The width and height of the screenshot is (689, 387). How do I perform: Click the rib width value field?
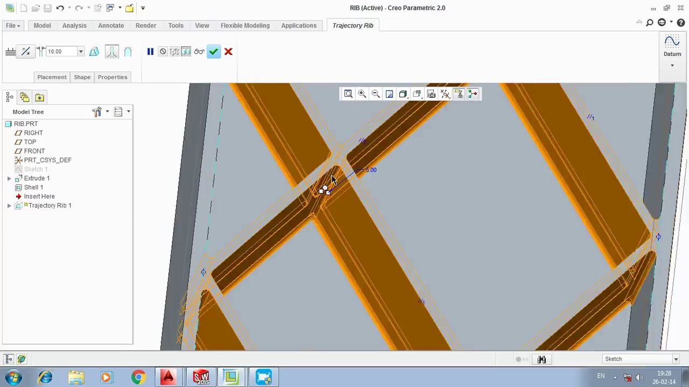point(61,52)
